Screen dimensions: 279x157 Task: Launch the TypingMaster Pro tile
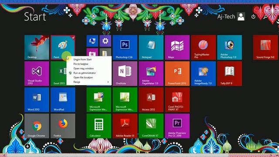pyautogui.click(x=204, y=48)
